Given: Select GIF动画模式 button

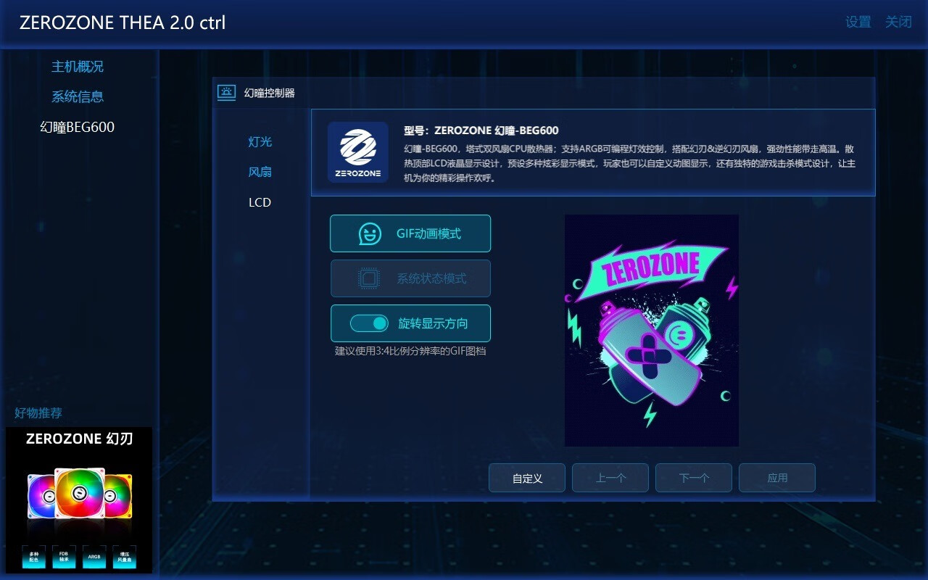Looking at the screenshot, I should point(410,233).
